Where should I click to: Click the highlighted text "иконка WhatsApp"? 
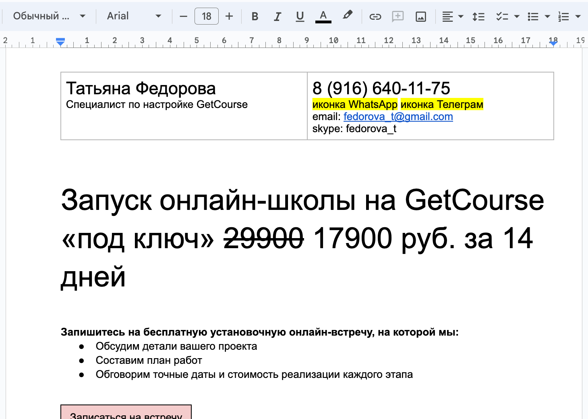tap(355, 104)
